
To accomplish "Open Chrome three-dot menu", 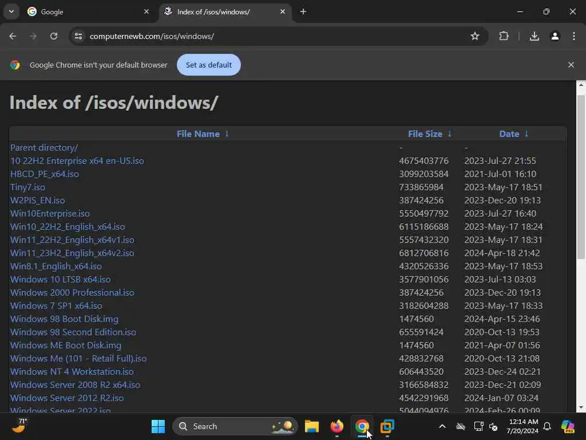I will point(573,36).
